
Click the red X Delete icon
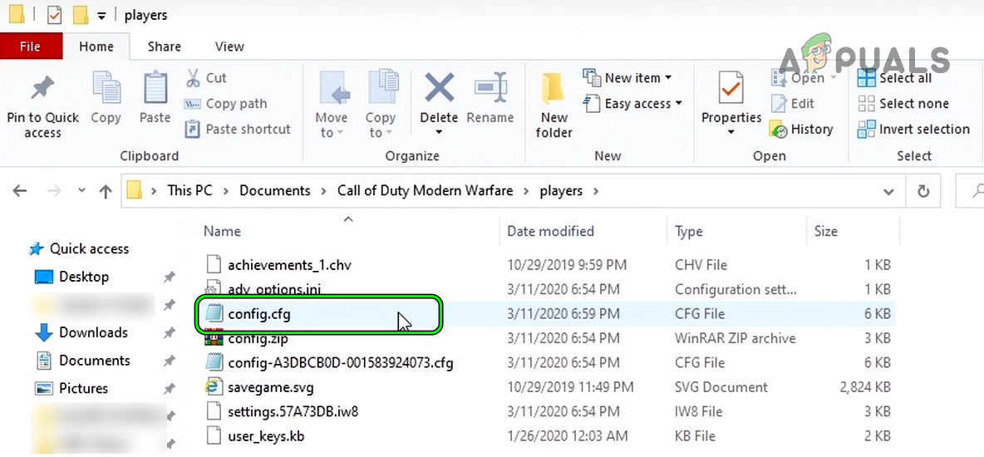440,87
